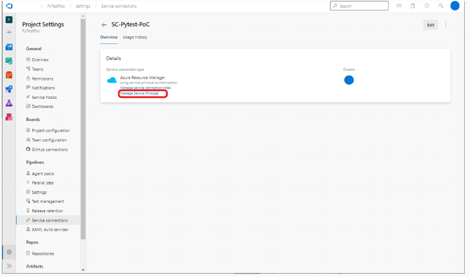
Task: Open user settings icon in header
Action: point(441,6)
